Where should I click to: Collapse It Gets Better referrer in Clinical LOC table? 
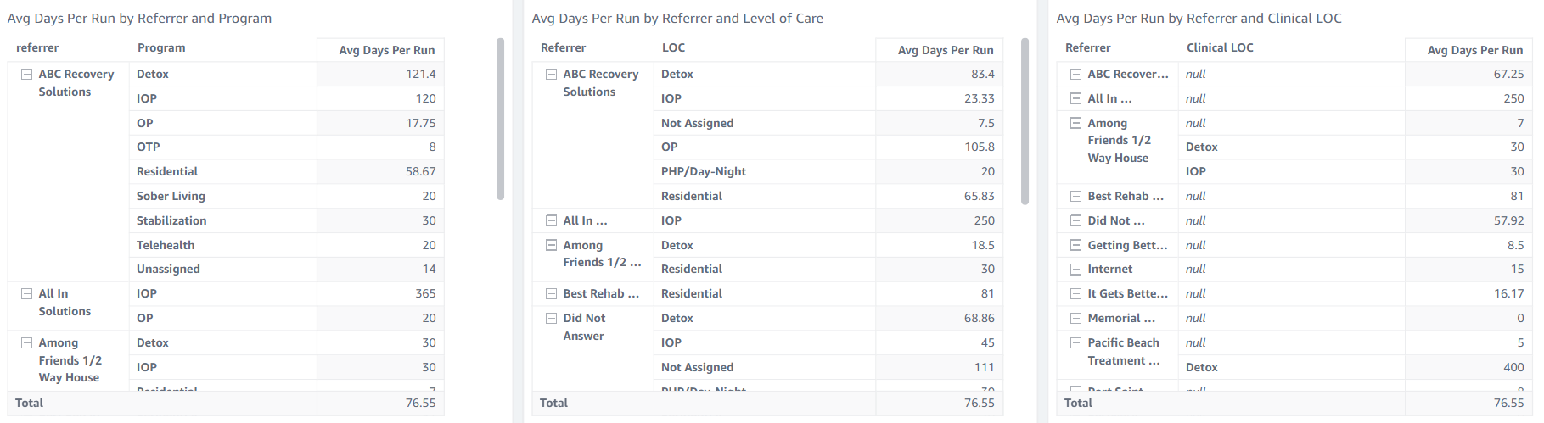coord(1075,294)
